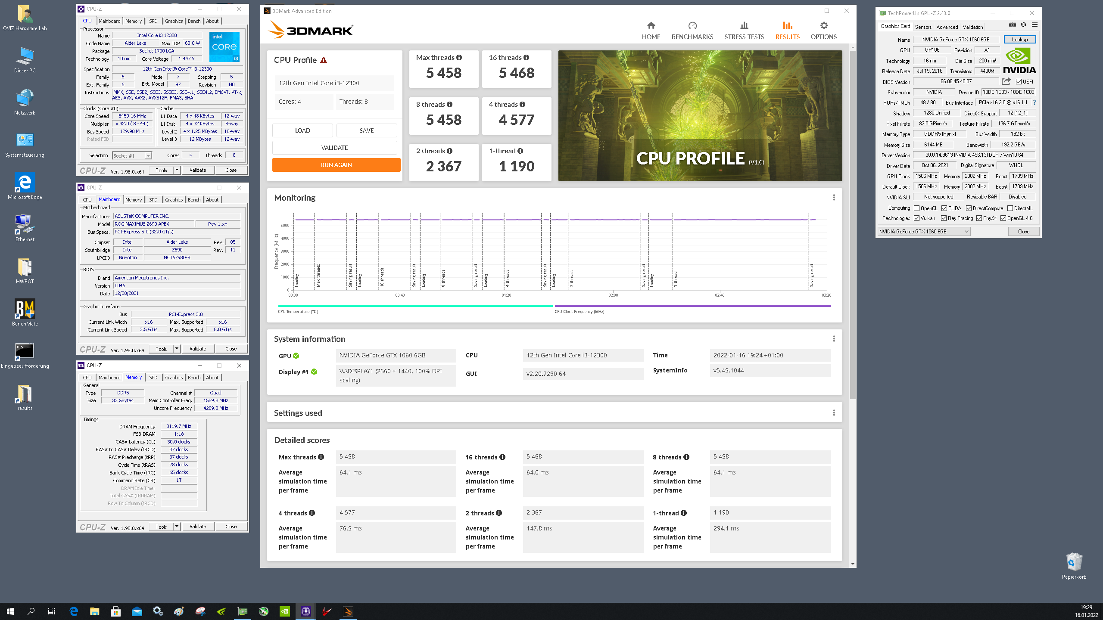
Task: Click Validate in the Memory CPU-Z window
Action: (x=198, y=527)
